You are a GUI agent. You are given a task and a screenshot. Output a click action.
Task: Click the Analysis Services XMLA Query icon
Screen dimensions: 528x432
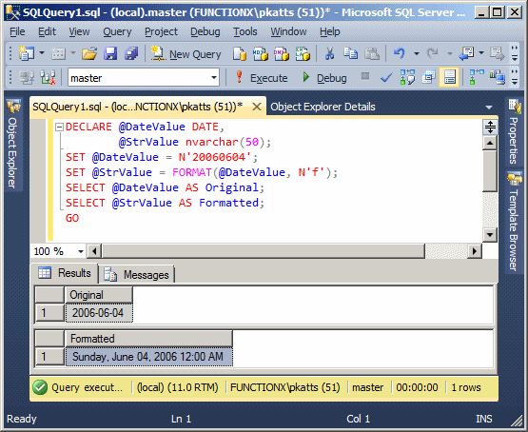pos(302,53)
